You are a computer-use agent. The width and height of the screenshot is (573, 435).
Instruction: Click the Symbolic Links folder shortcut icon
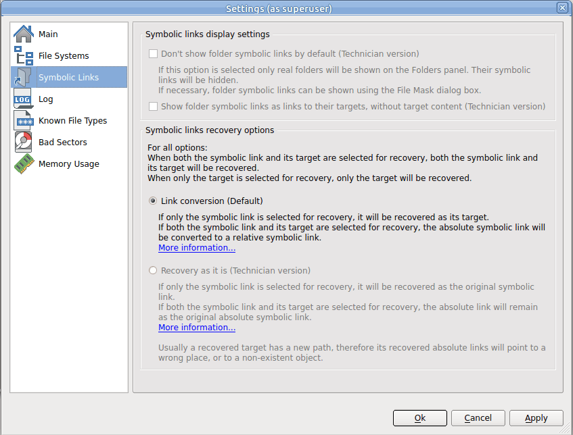pos(24,77)
